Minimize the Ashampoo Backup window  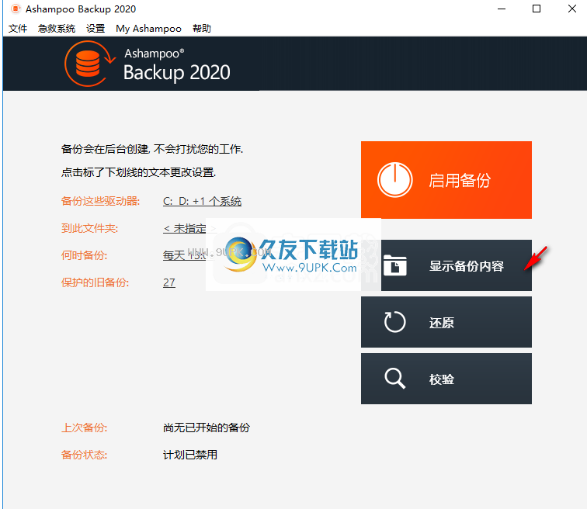(502, 9)
